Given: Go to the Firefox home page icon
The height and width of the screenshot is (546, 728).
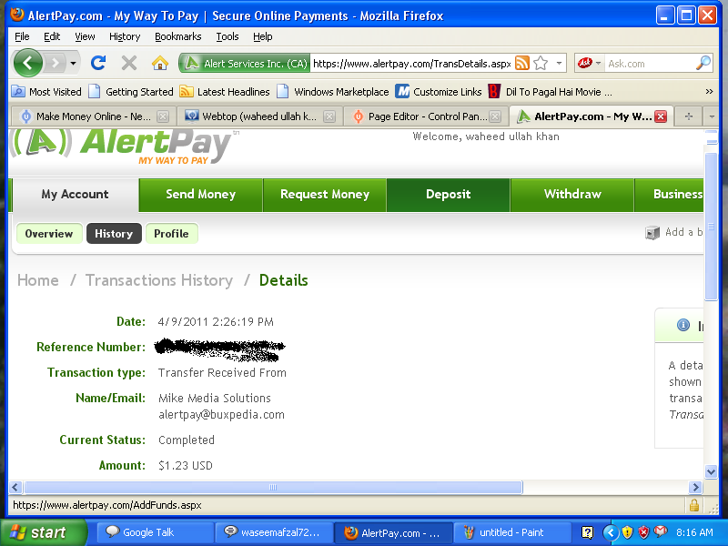Looking at the screenshot, I should pos(160,63).
